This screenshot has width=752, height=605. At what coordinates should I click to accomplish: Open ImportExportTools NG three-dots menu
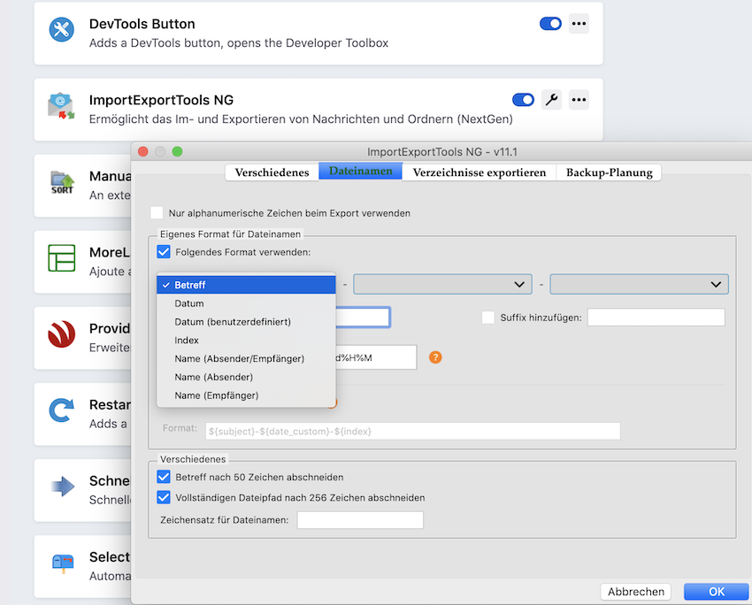click(x=579, y=100)
